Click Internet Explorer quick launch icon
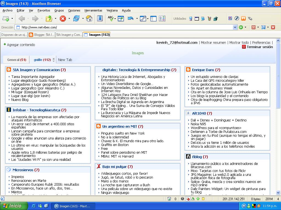 [x=33, y=206]
